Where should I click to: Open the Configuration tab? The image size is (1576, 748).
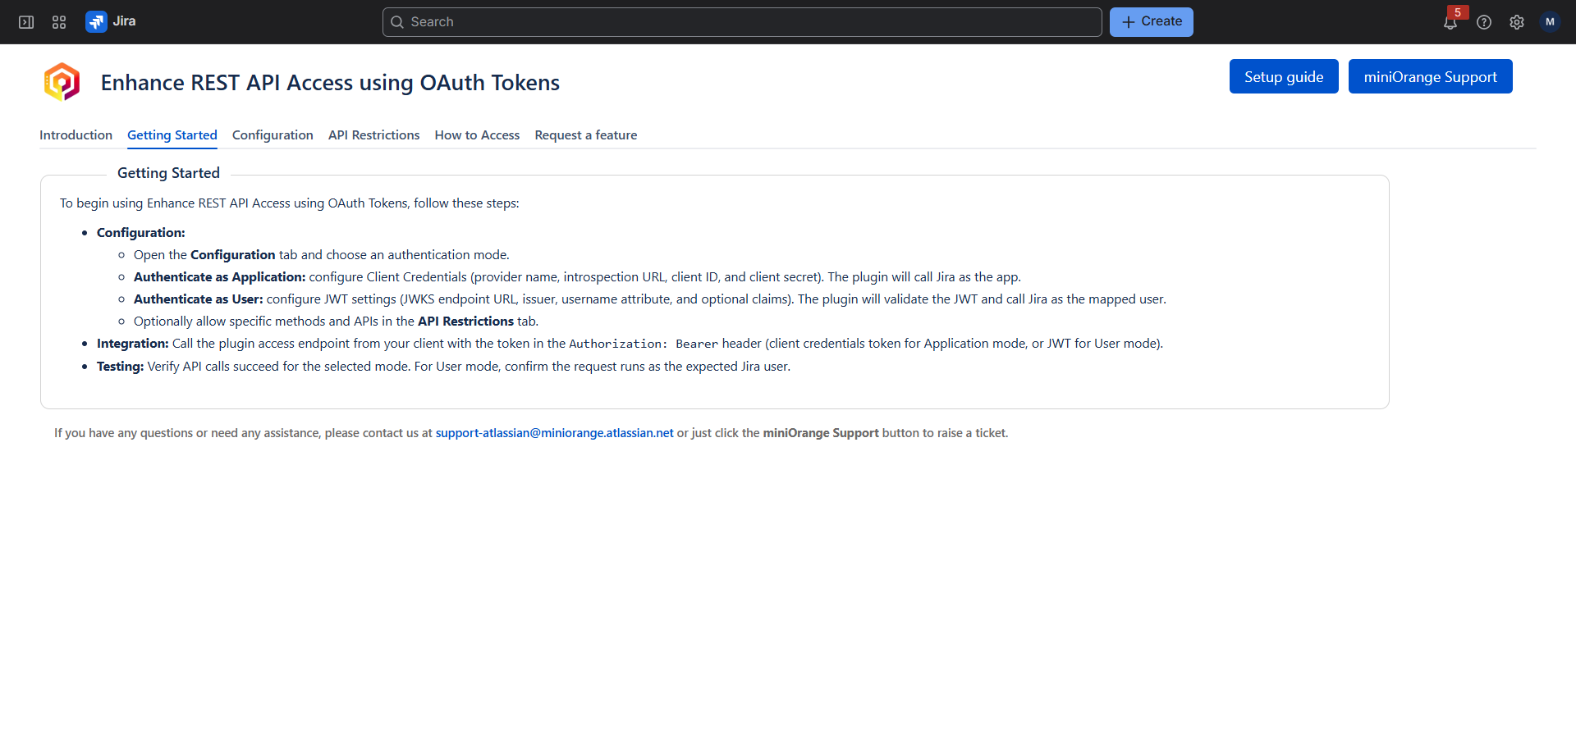point(273,135)
